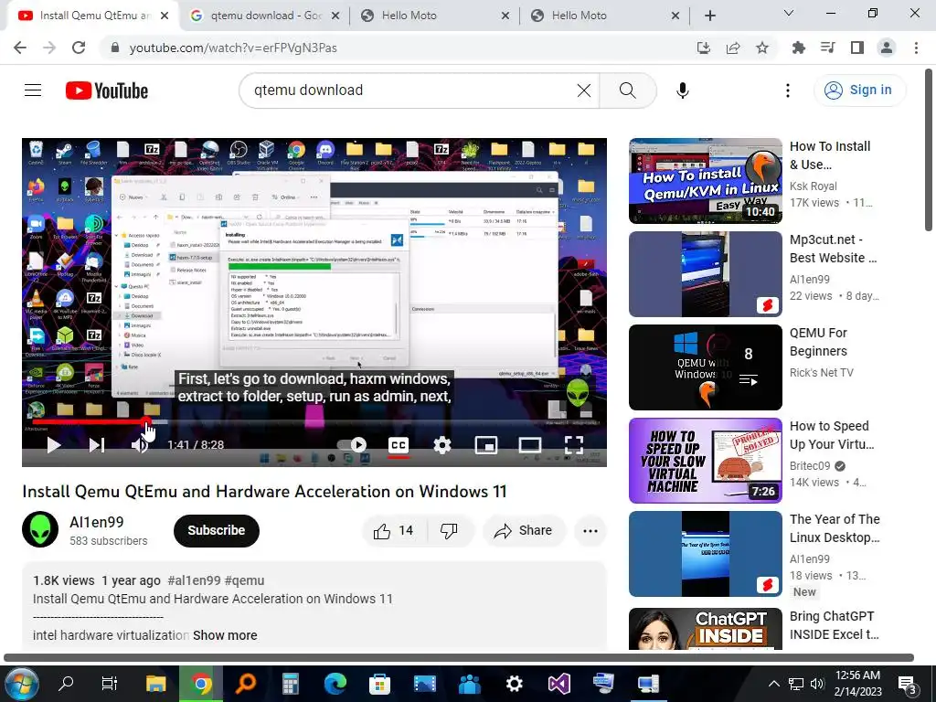
Task: Enable theater mode
Action: pos(529,445)
